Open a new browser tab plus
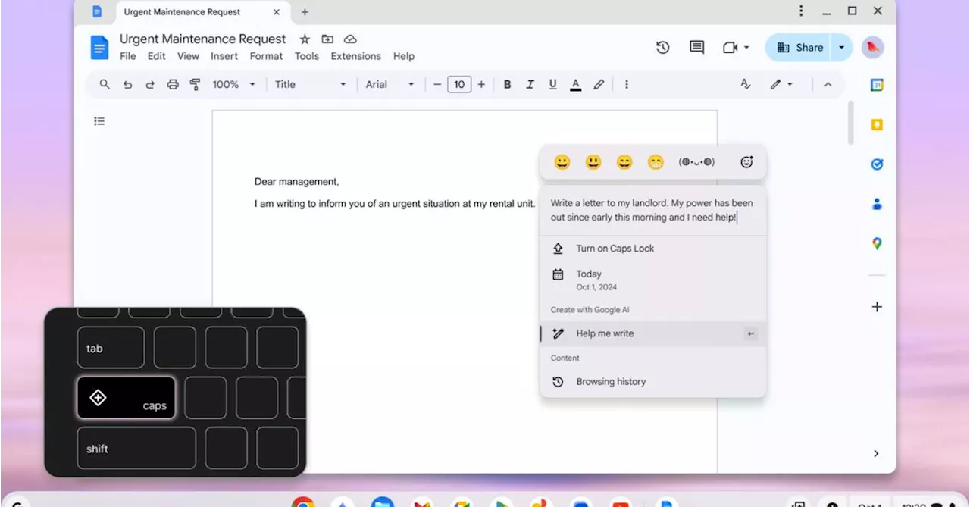The width and height of the screenshot is (970, 507). pos(305,12)
